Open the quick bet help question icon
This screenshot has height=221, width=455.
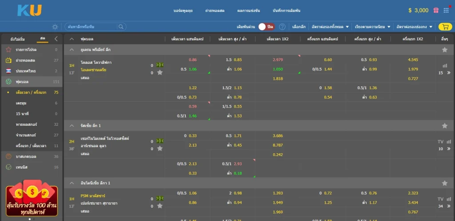pyautogui.click(x=282, y=27)
